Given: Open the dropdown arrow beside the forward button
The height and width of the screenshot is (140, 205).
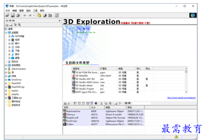Looking at the screenshot, I should click(34, 15).
